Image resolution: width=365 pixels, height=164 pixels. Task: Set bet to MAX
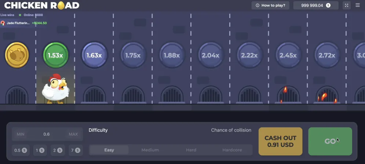click(x=73, y=134)
